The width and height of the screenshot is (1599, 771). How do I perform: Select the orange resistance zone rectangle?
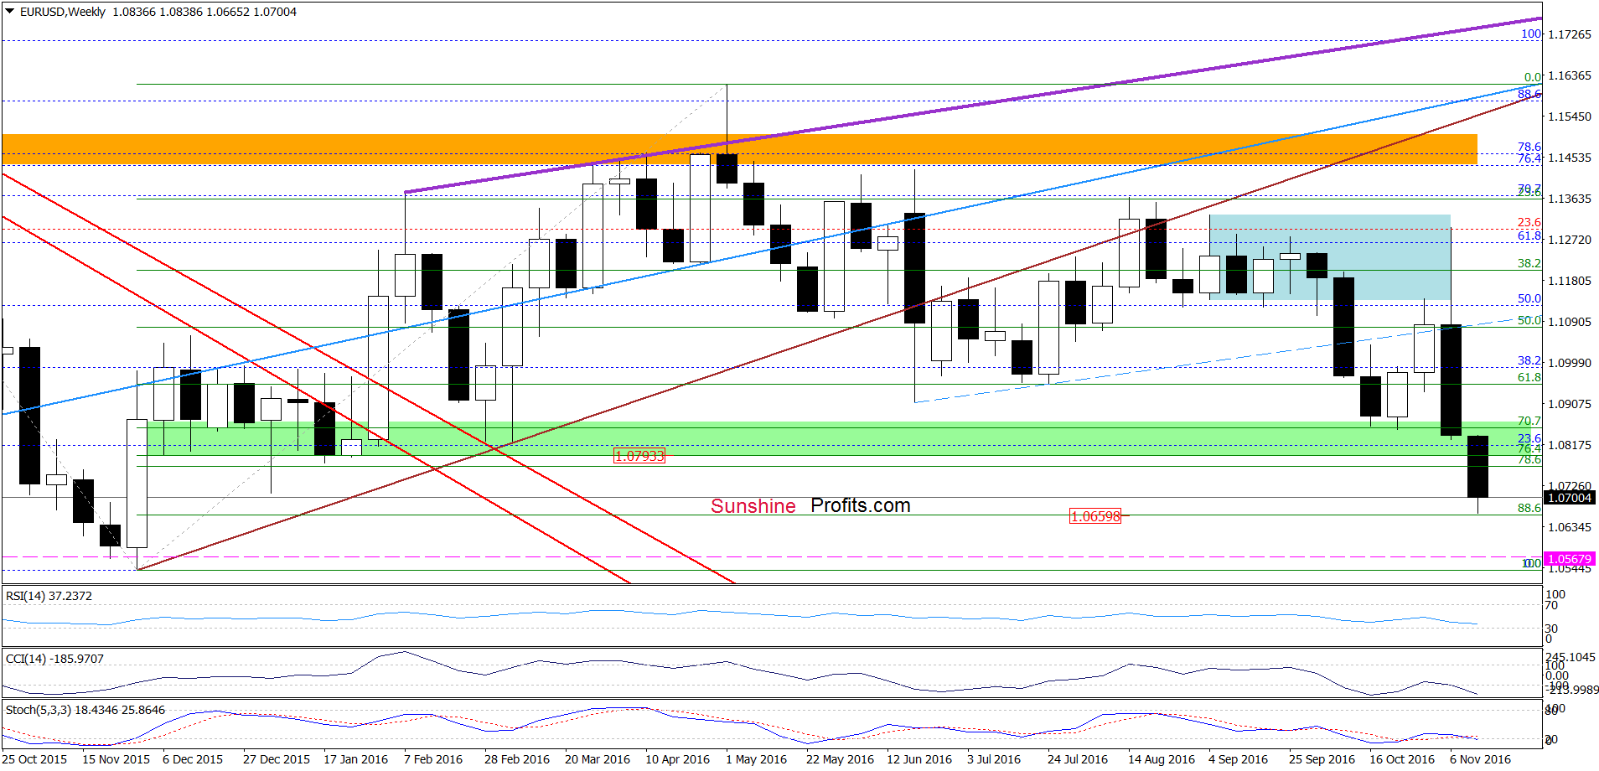click(739, 149)
